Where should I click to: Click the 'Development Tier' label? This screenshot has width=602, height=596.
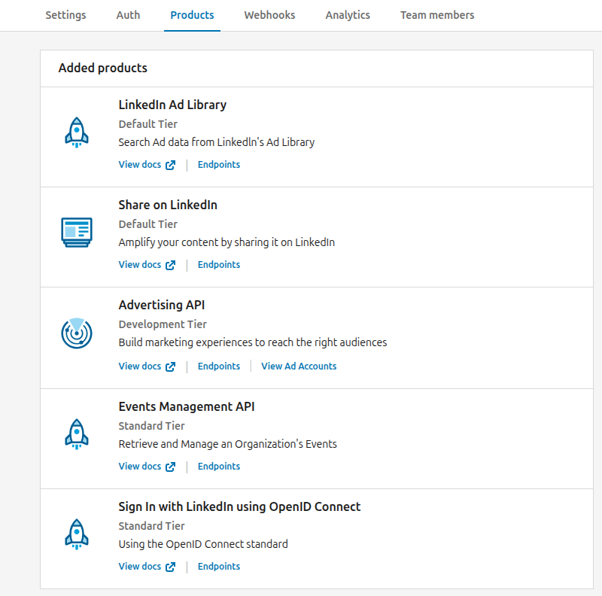163,324
